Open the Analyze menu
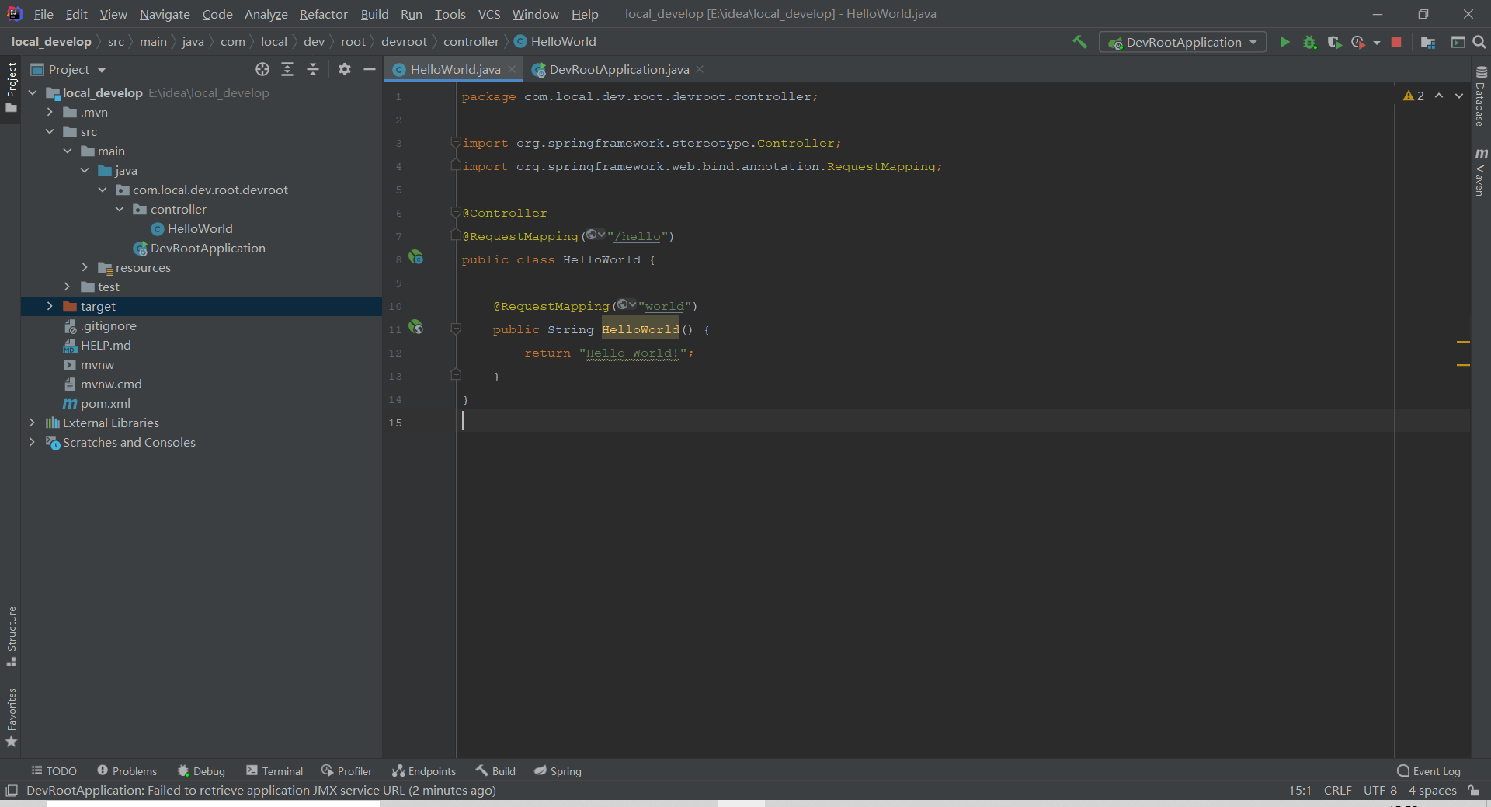The height and width of the screenshot is (807, 1491). point(266,14)
